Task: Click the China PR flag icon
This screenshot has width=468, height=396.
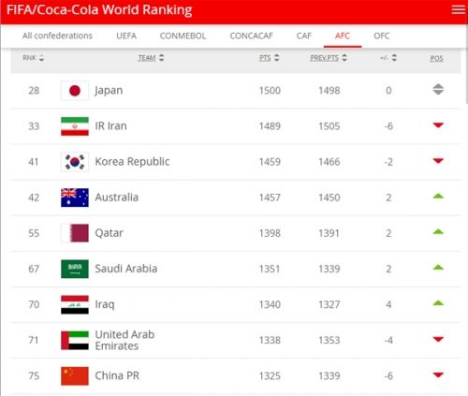Action: (x=75, y=375)
